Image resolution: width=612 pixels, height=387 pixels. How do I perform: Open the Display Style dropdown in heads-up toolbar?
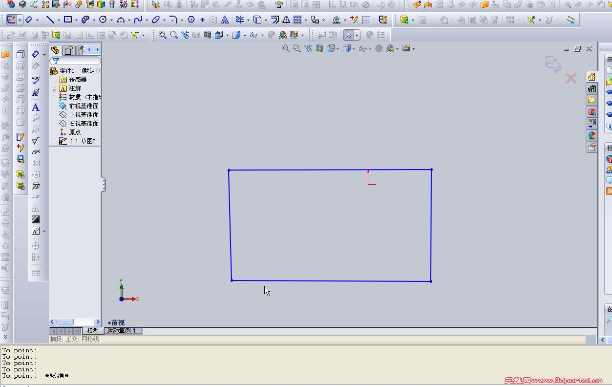pyautogui.click(x=354, y=49)
